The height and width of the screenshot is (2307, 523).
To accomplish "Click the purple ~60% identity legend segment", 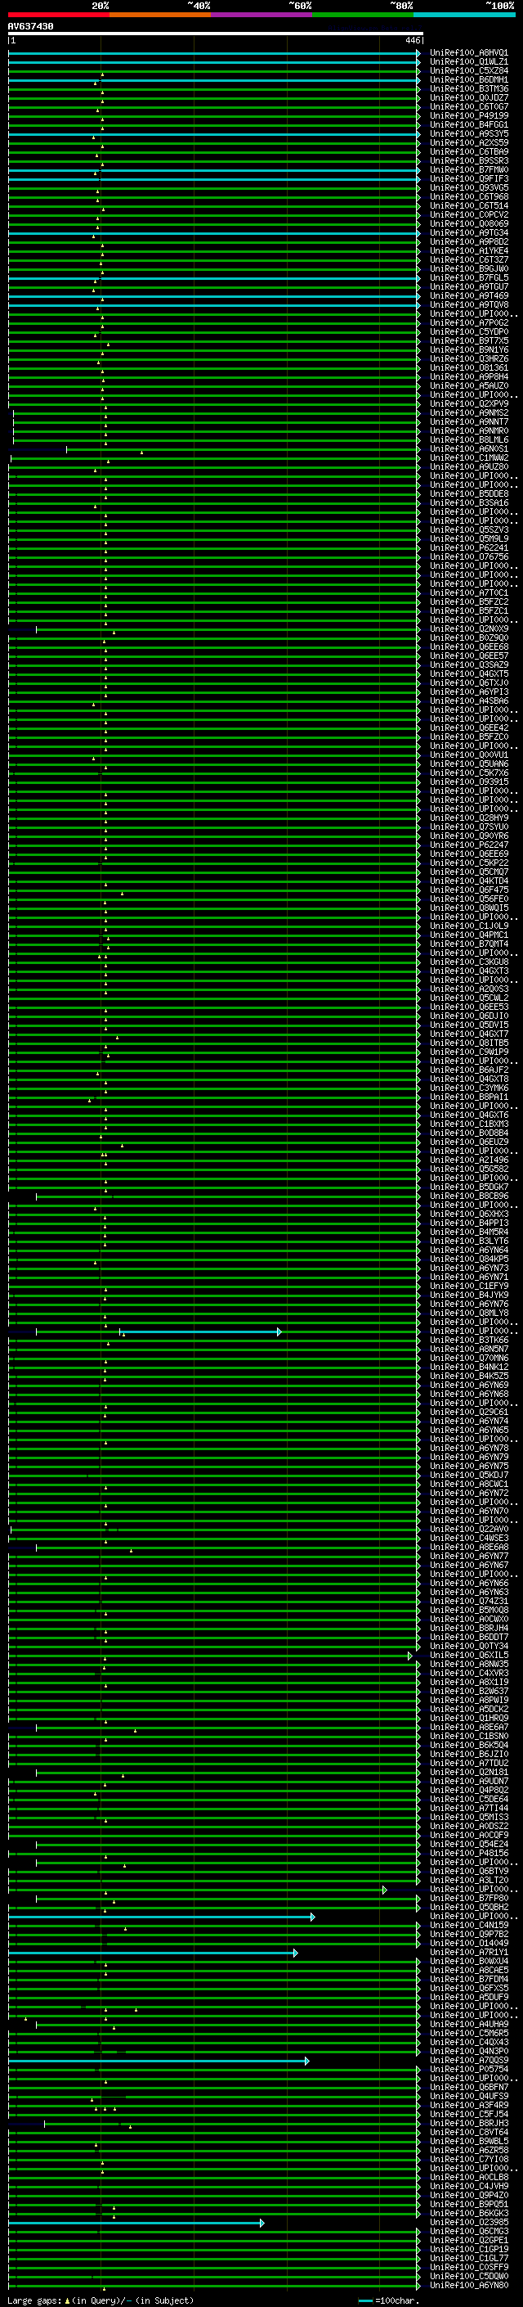I will click(x=261, y=15).
